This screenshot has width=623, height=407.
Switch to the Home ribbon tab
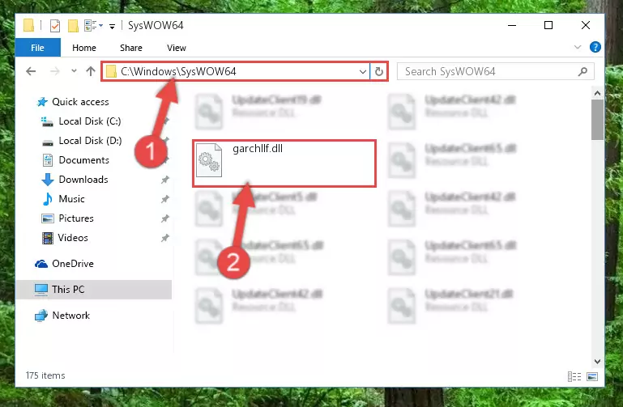(84, 48)
